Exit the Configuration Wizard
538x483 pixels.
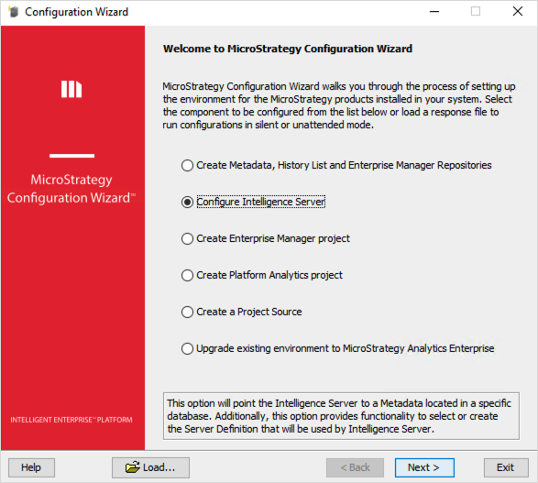pyautogui.click(x=506, y=467)
